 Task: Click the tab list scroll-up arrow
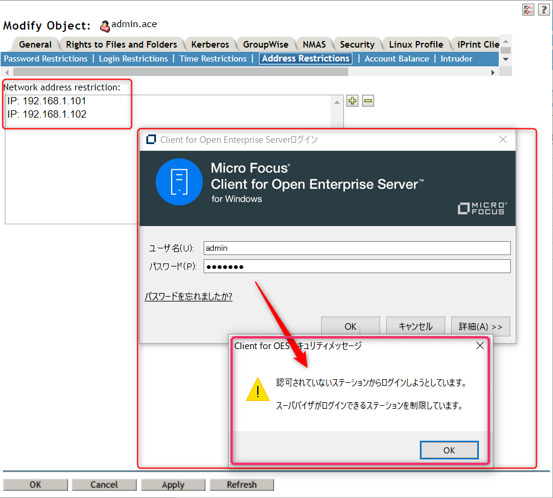(x=506, y=42)
